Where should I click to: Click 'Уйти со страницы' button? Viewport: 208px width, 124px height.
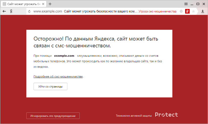tap(50, 86)
